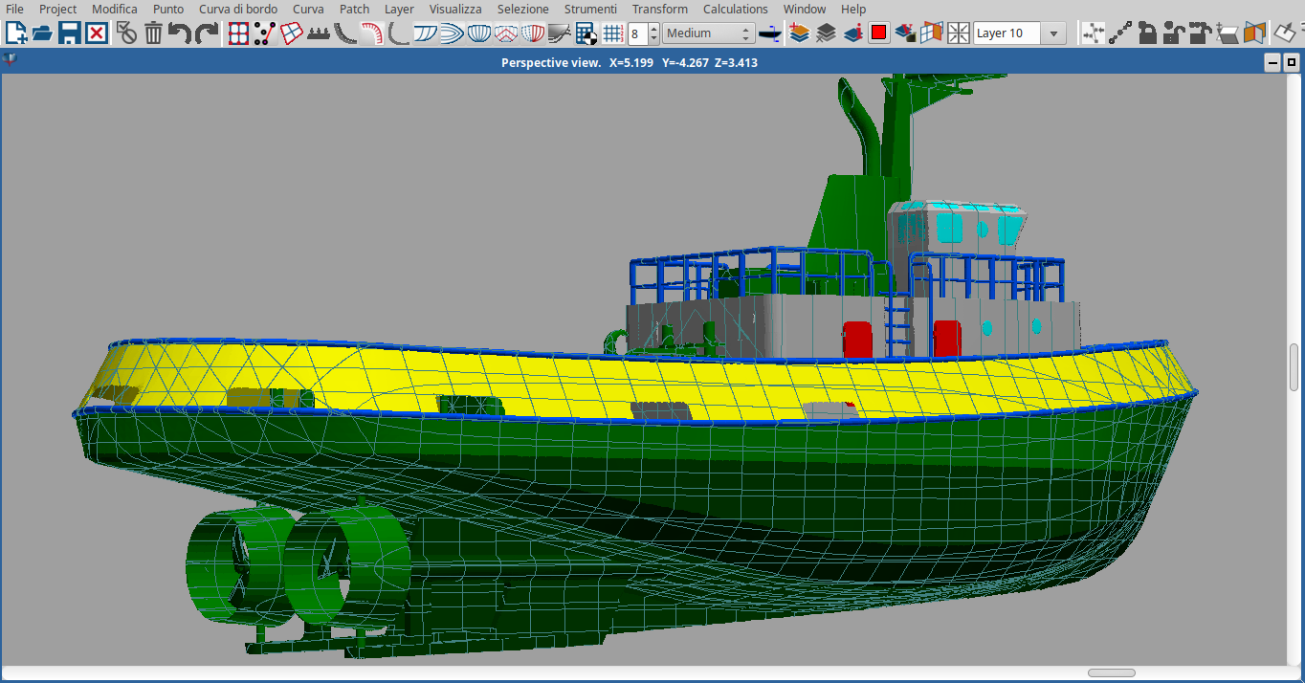Open layer properties info icon
This screenshot has width=1305, height=683.
pos(852,33)
